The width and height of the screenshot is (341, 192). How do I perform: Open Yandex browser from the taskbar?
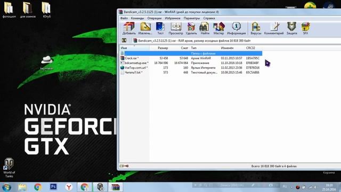pos(69,187)
